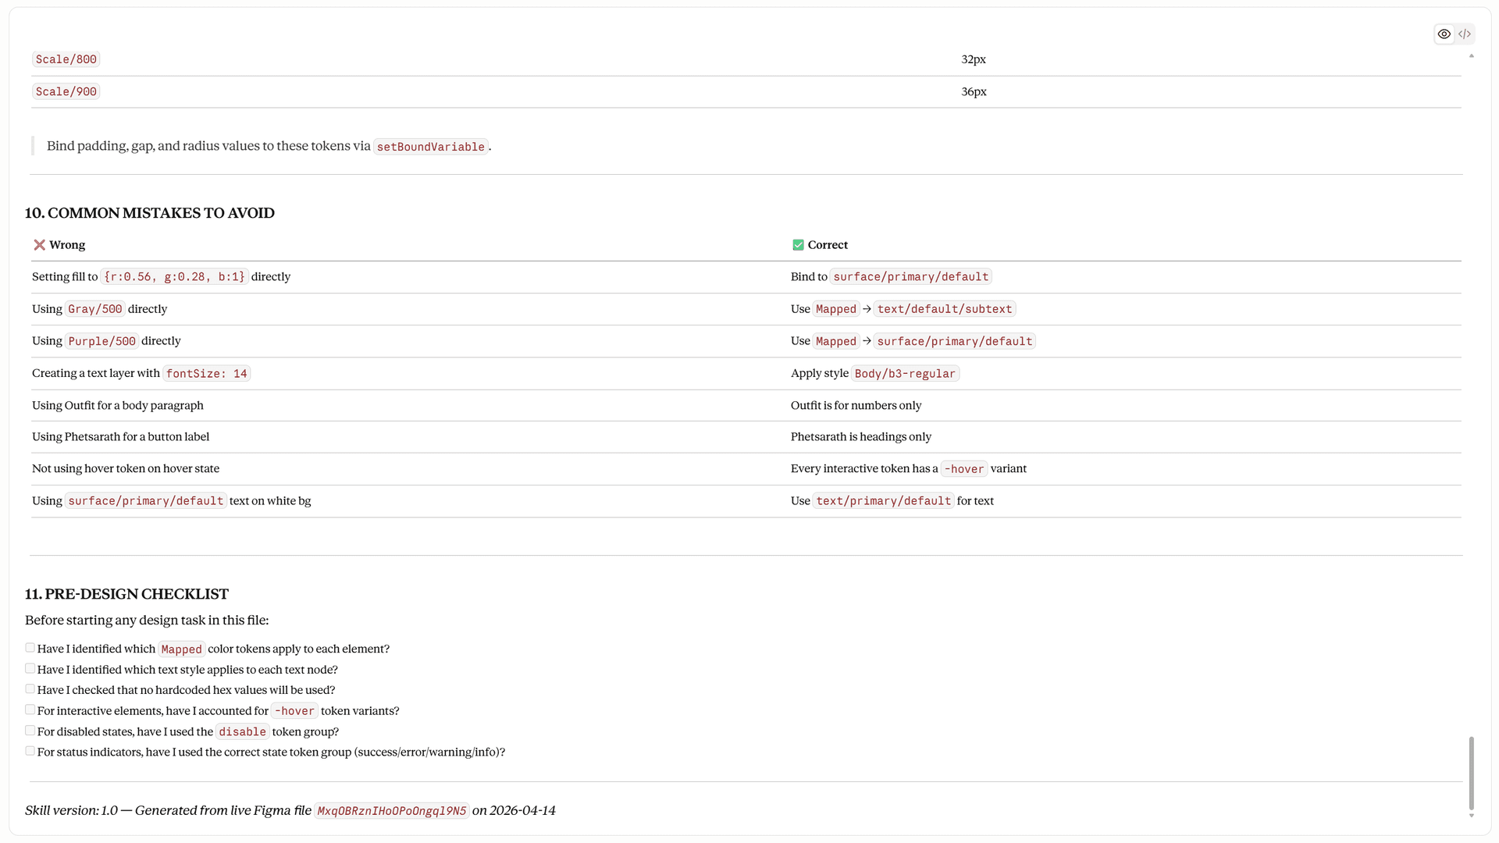Click the scrollbar down arrow
Screen dimensions: 1499x843
pyautogui.click(x=1472, y=816)
